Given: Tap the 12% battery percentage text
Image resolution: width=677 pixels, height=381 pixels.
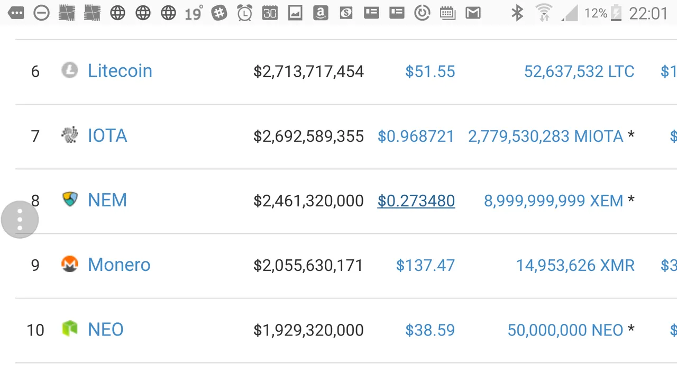Looking at the screenshot, I should (x=596, y=13).
